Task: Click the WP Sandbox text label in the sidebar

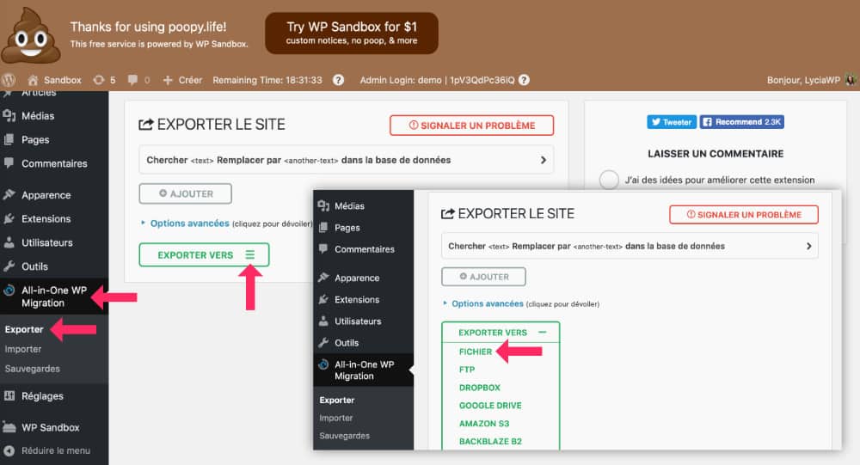Action: (51, 427)
